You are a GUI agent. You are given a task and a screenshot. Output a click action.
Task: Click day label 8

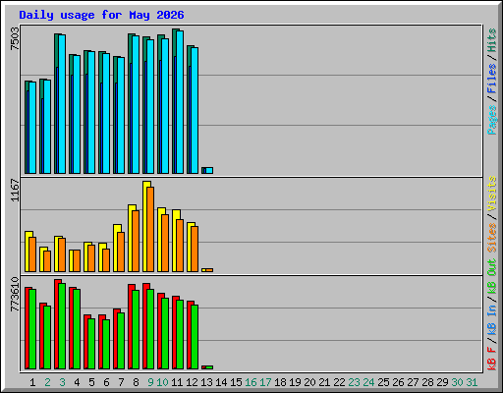pyautogui.click(x=136, y=382)
